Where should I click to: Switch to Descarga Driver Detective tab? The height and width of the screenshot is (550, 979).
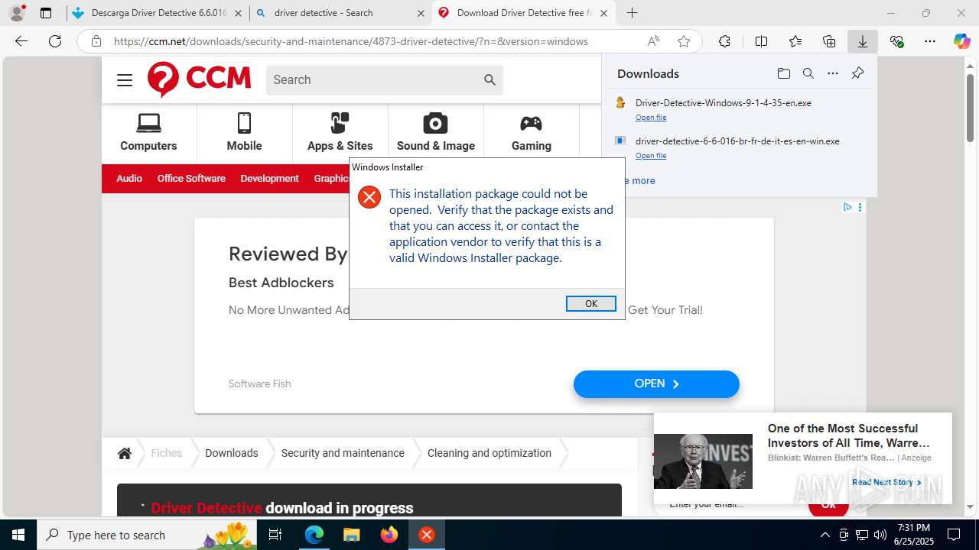(158, 13)
